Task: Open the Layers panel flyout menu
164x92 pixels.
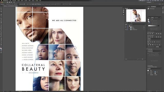Action: [145, 24]
